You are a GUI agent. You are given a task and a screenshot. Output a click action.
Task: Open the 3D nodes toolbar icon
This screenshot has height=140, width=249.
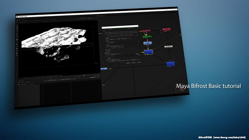17,40
